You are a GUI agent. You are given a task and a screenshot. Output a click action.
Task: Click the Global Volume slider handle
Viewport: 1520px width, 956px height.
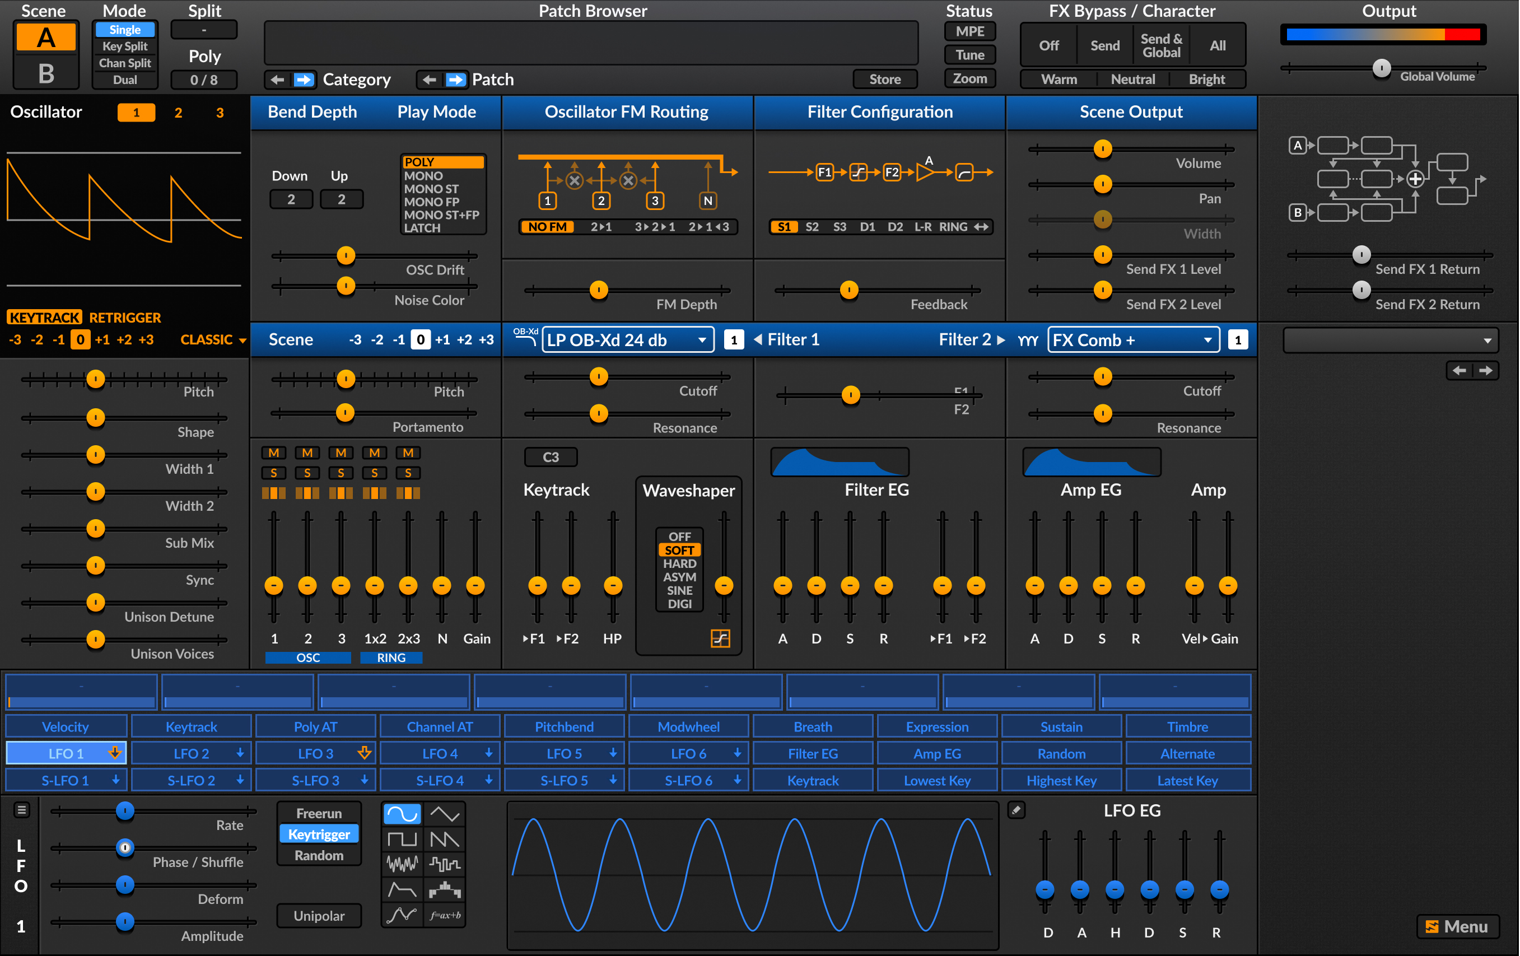[1381, 68]
